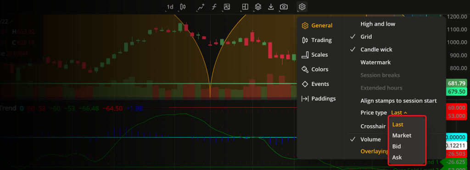Collapse the Price type Last dropdown
470x170 pixels.
[x=399, y=113]
